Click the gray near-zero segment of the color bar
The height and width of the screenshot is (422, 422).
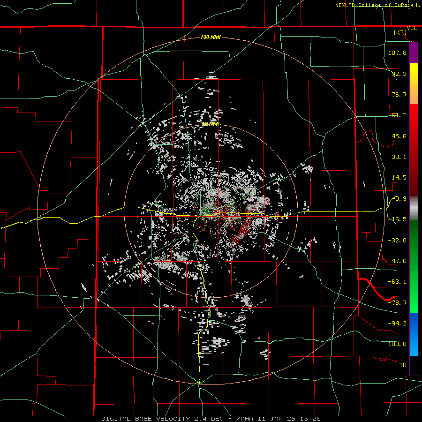tap(414, 209)
